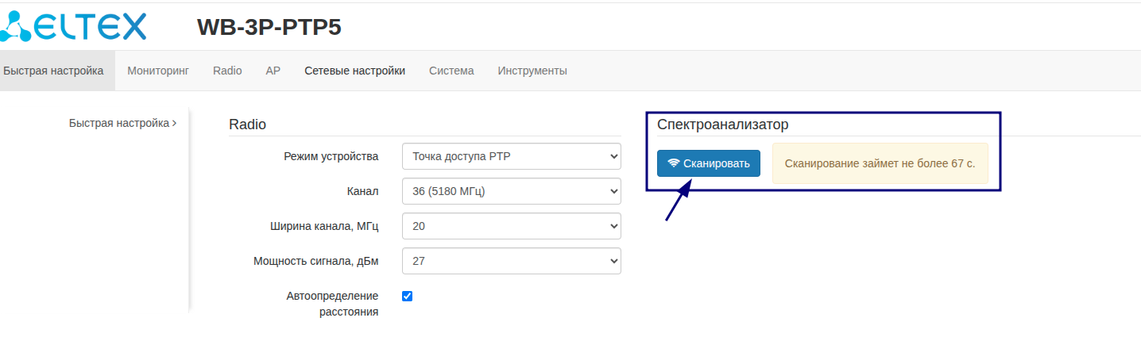1141x337 pixels.
Task: Open the Режим устройства dropdown
Action: [512, 156]
